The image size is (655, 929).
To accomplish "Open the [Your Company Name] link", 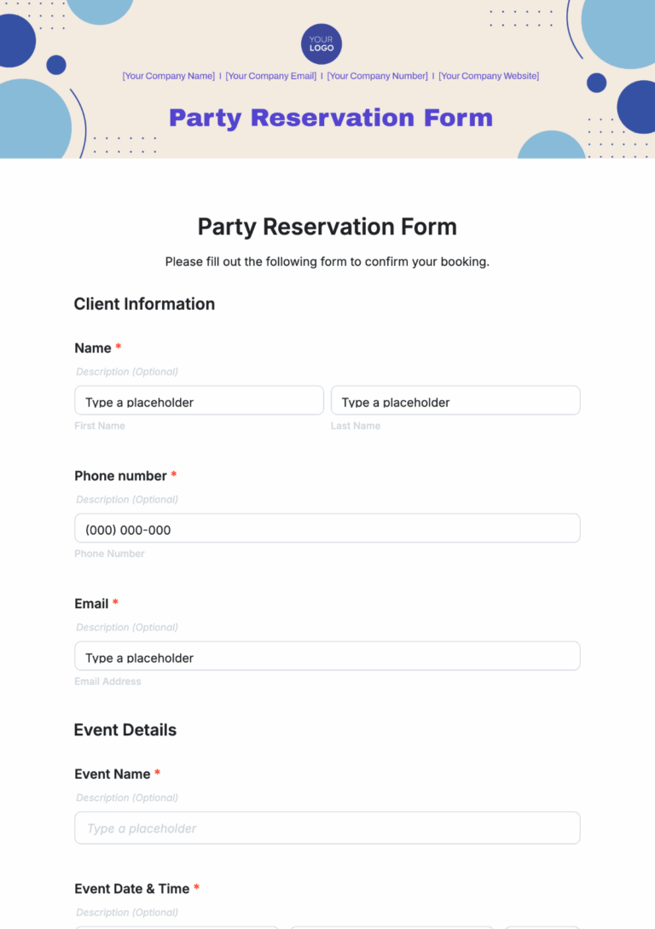I will coord(167,76).
